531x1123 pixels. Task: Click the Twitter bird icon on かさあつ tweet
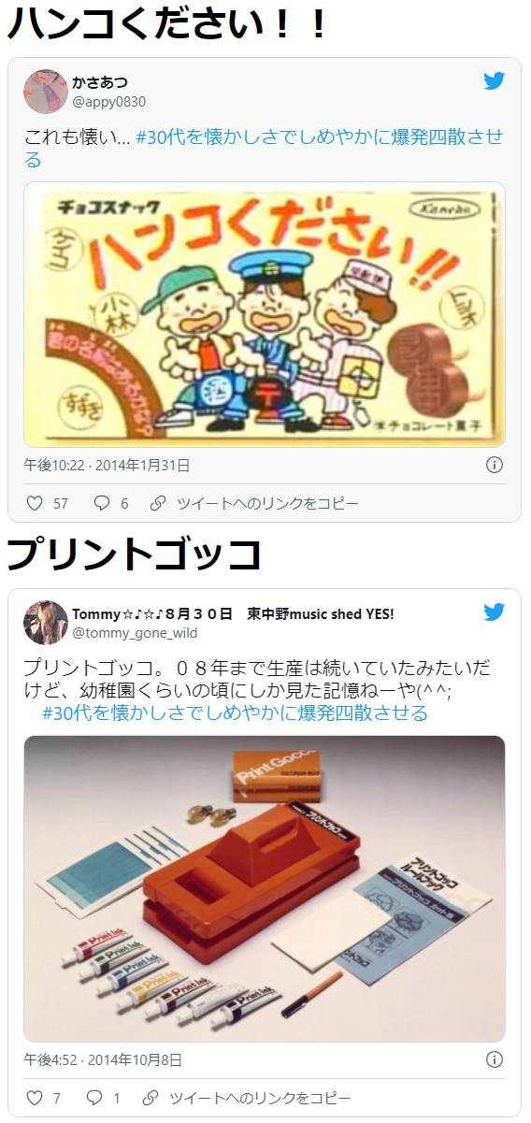coord(494,81)
